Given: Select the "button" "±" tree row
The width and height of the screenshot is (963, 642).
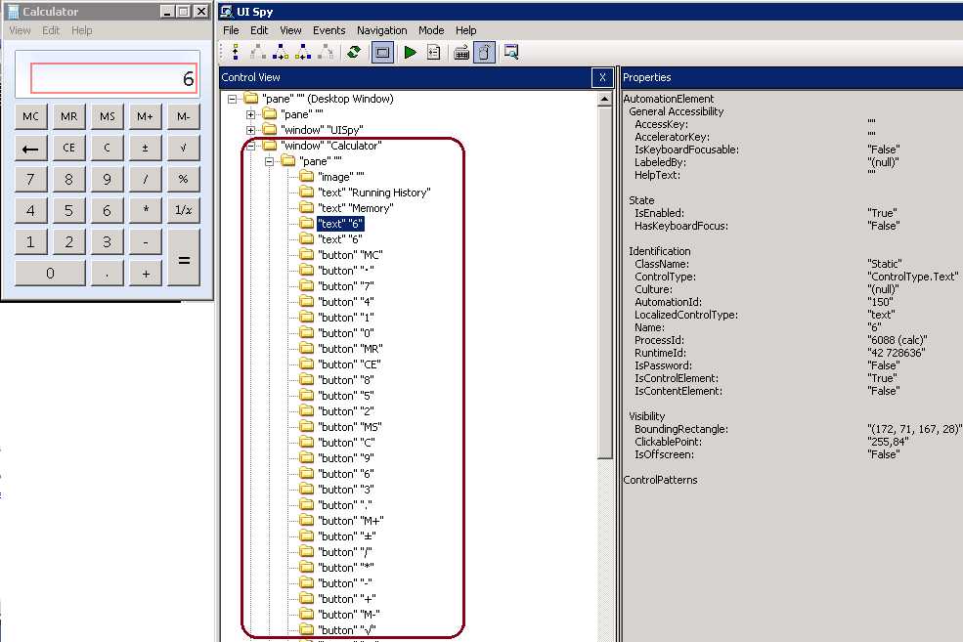Looking at the screenshot, I should coord(347,535).
